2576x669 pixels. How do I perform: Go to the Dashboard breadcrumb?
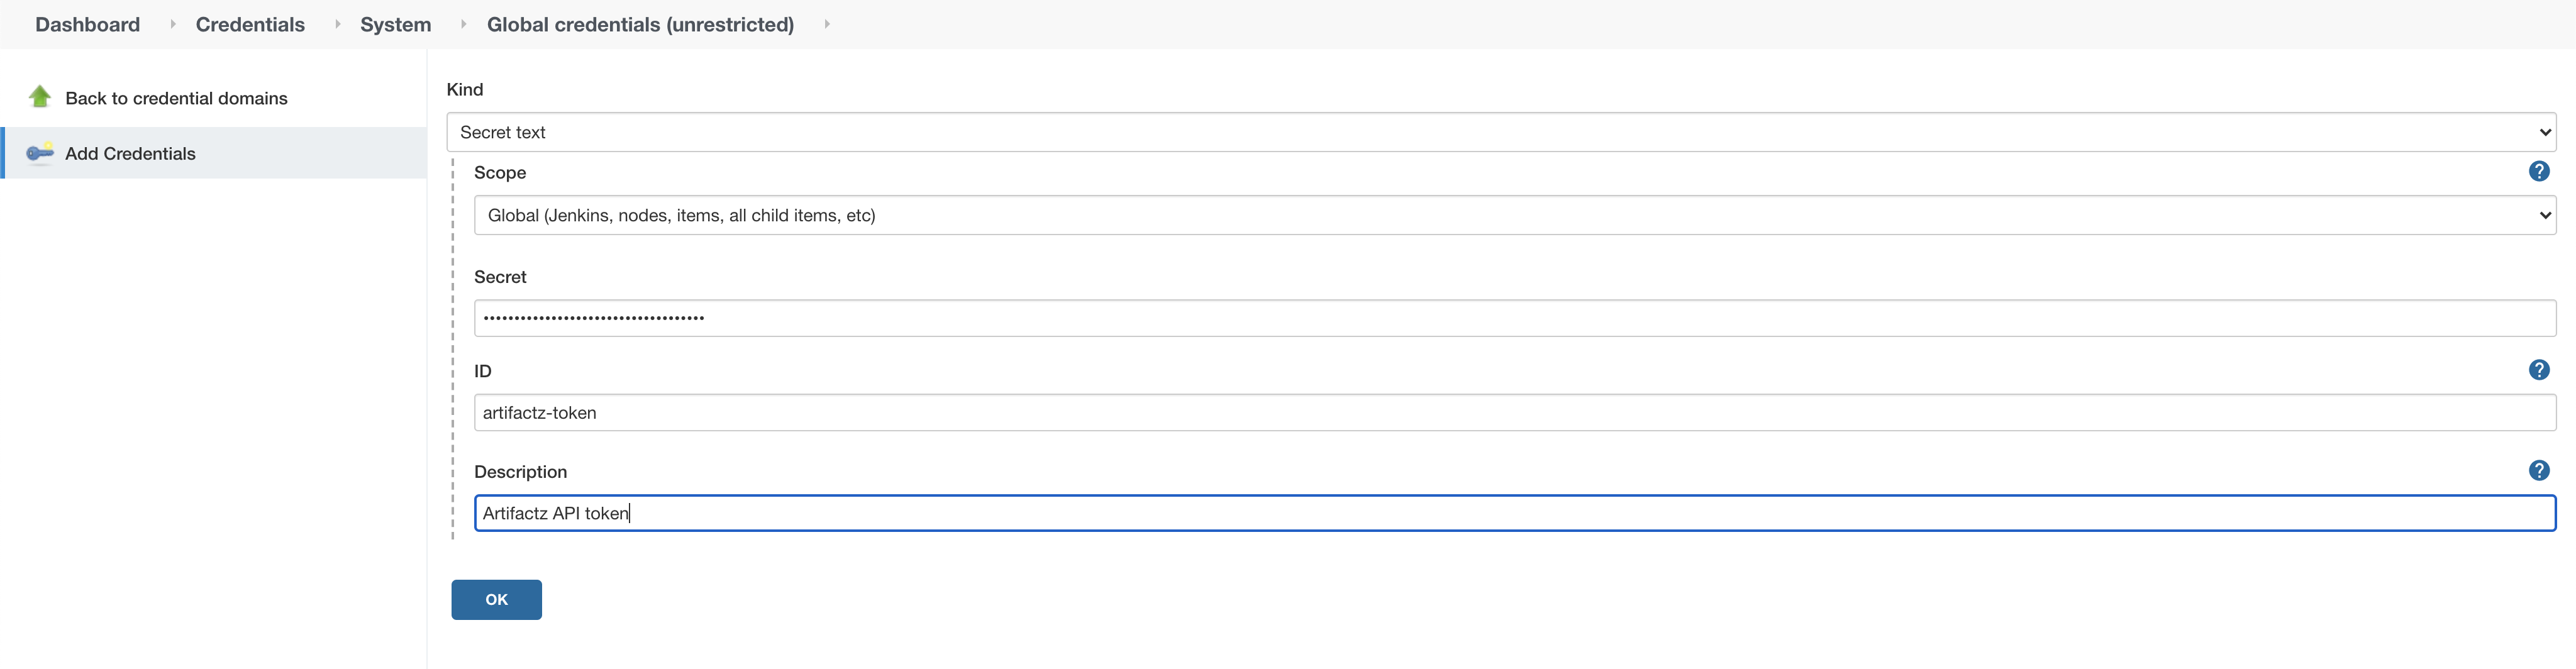point(87,24)
